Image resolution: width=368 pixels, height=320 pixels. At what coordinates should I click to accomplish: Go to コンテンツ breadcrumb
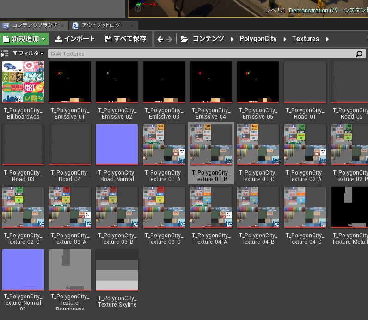click(x=209, y=39)
